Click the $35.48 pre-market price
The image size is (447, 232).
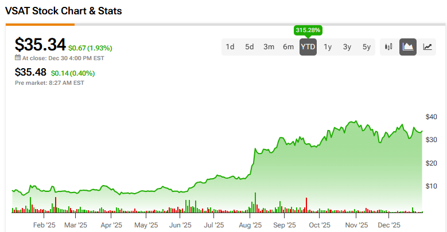point(32,72)
